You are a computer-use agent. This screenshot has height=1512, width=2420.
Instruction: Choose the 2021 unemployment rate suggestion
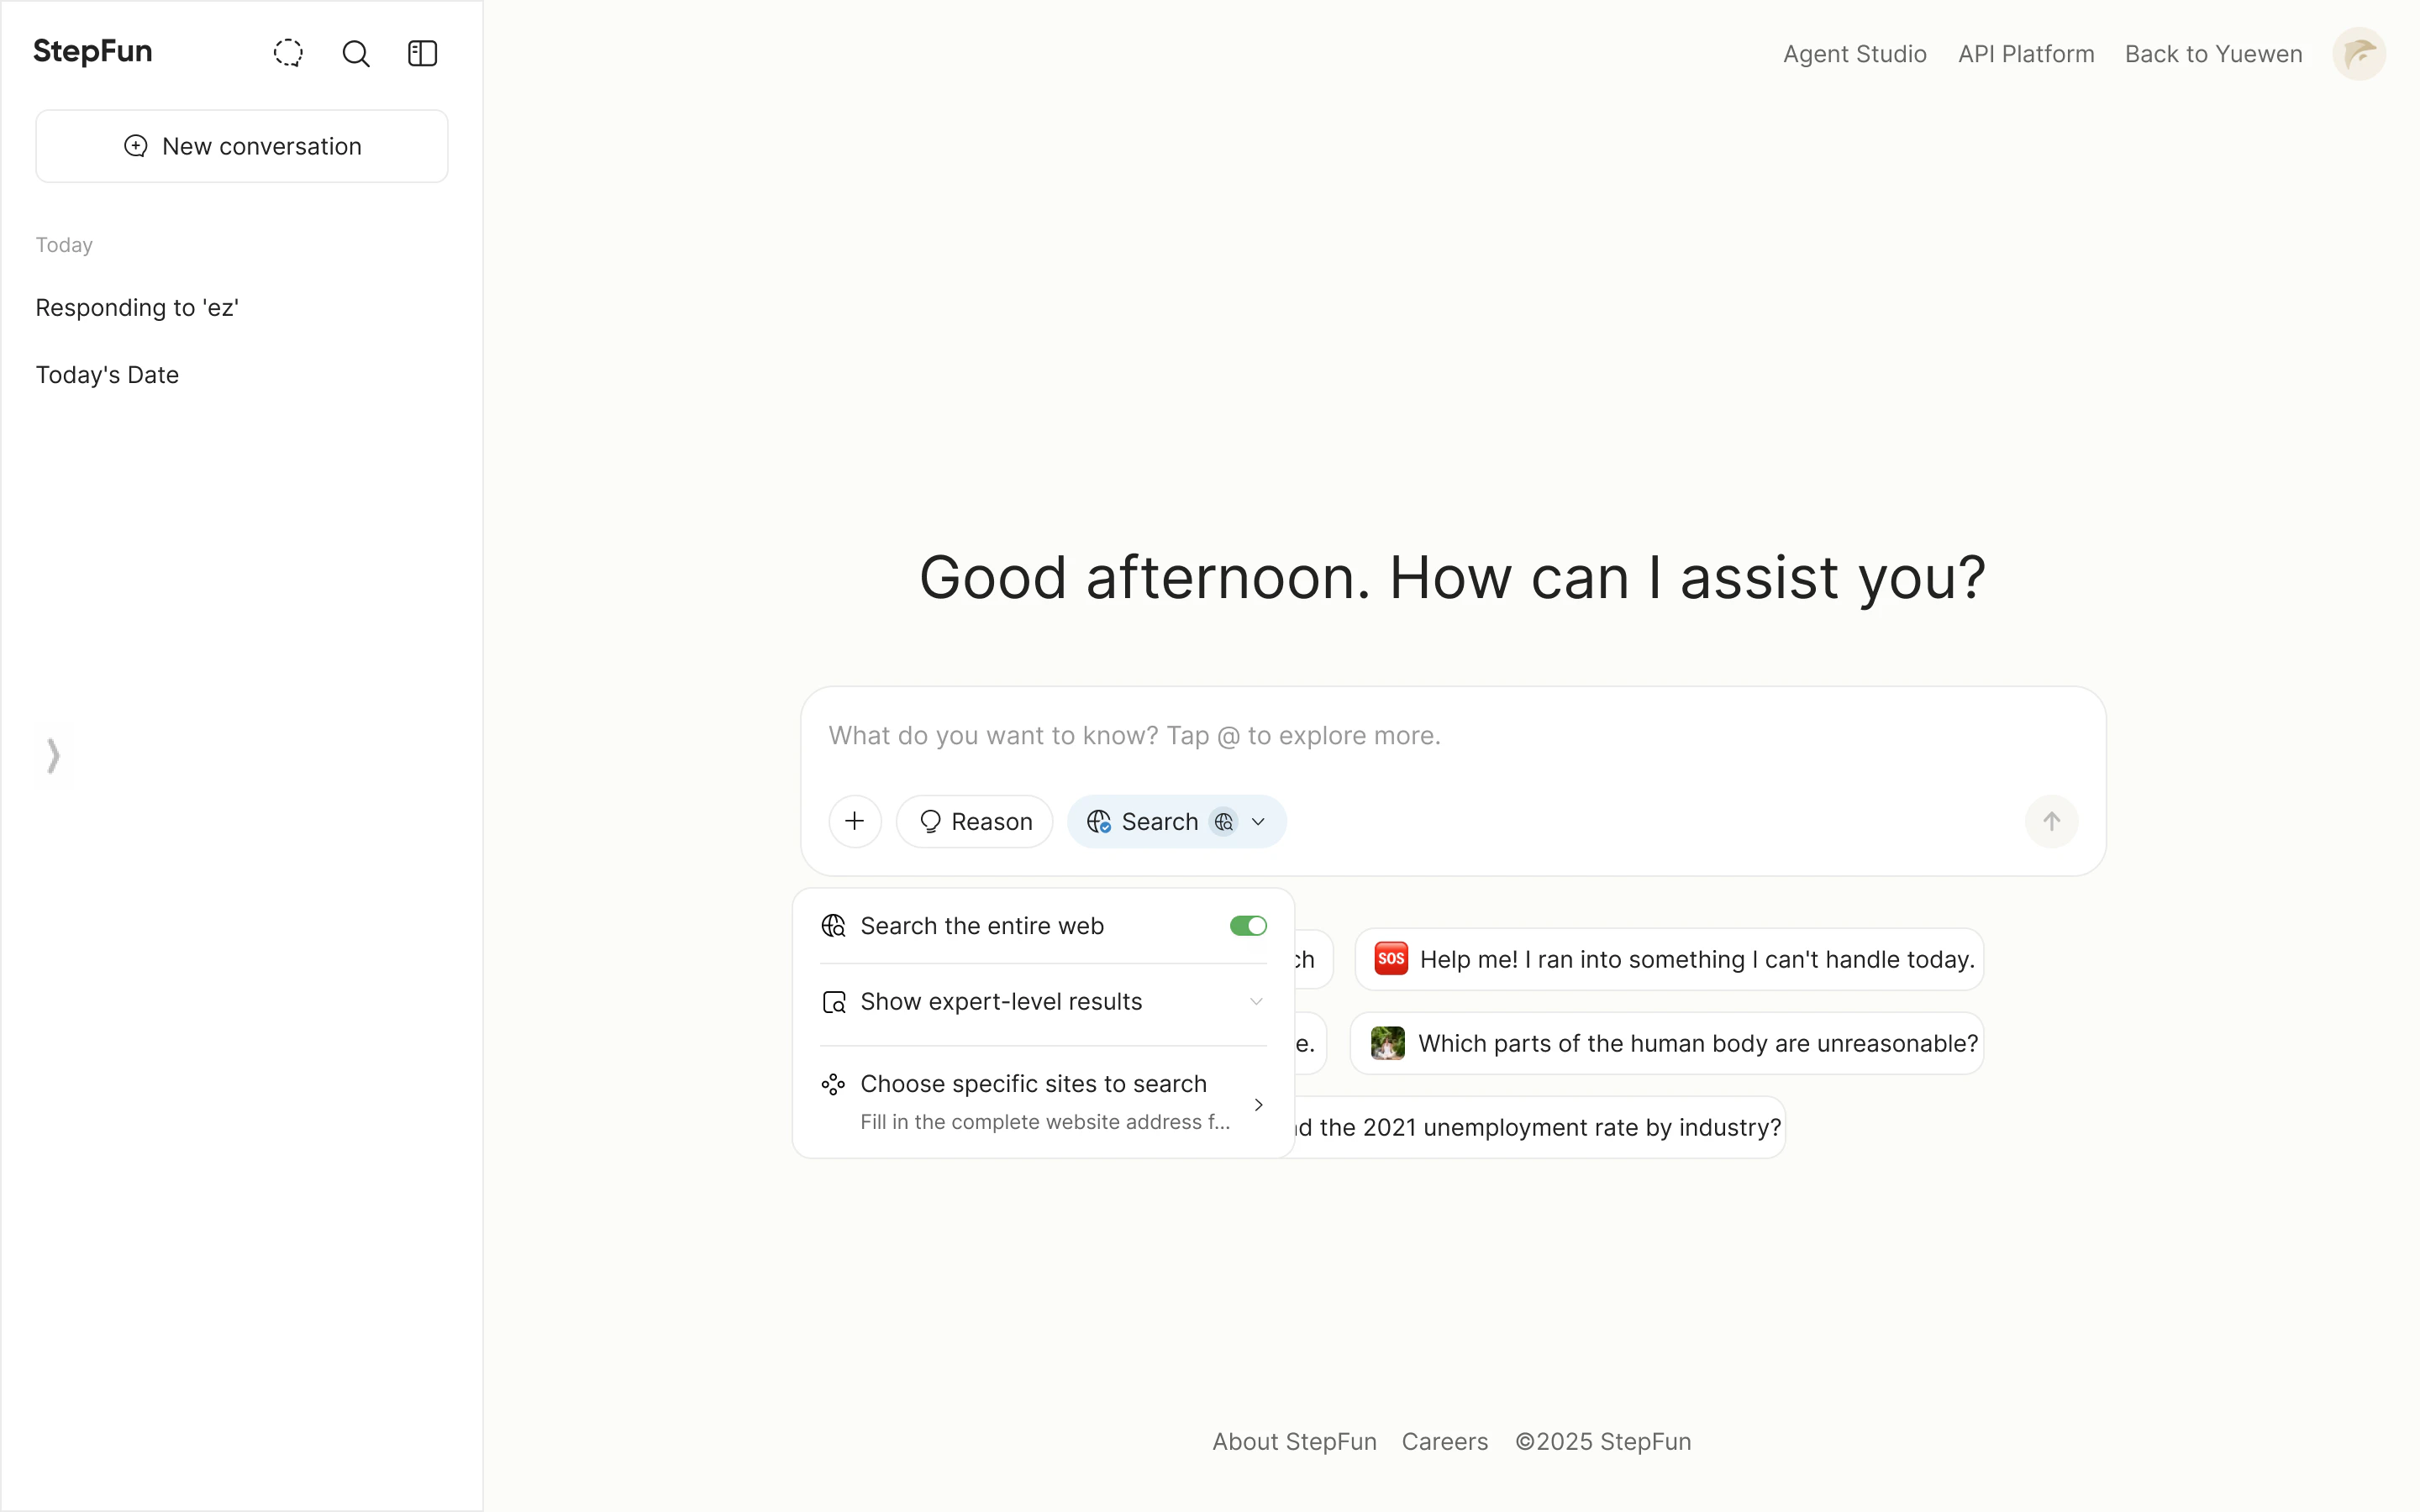pos(1539,1127)
